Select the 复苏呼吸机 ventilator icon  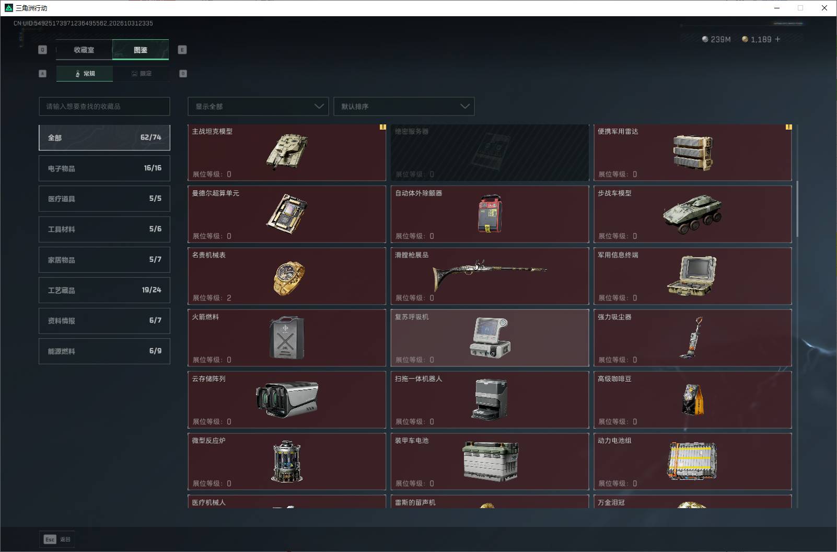tap(490, 338)
